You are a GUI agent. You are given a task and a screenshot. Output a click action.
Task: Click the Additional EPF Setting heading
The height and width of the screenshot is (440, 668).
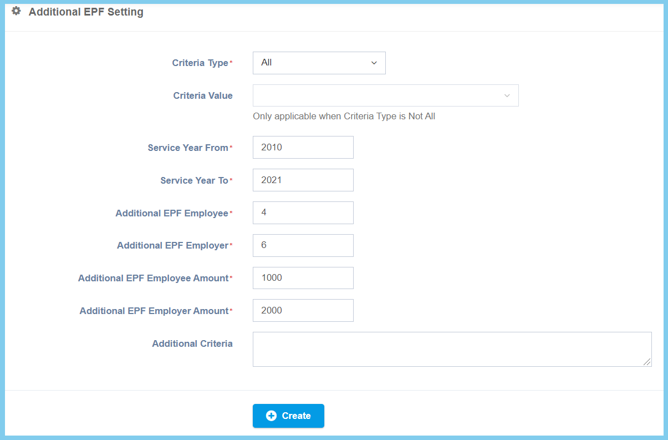(x=86, y=12)
